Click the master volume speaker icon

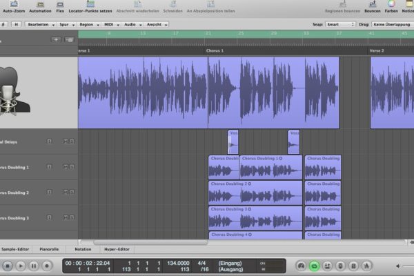(398, 266)
